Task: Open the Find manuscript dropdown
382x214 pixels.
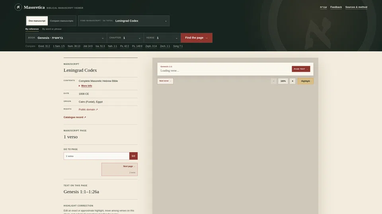Action: 123,21
